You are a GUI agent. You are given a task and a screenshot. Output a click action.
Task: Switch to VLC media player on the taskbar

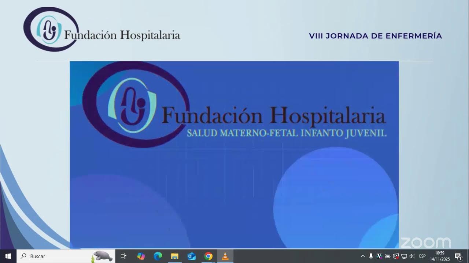coord(225,256)
